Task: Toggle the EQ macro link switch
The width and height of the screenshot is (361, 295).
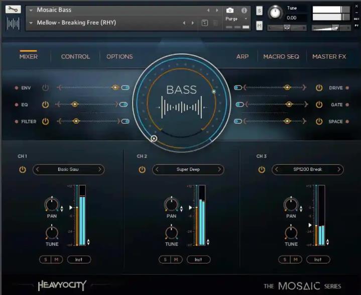Action: [x=124, y=105]
